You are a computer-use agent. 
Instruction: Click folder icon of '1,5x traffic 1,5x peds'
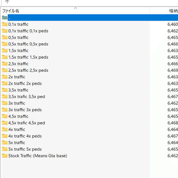5,57
